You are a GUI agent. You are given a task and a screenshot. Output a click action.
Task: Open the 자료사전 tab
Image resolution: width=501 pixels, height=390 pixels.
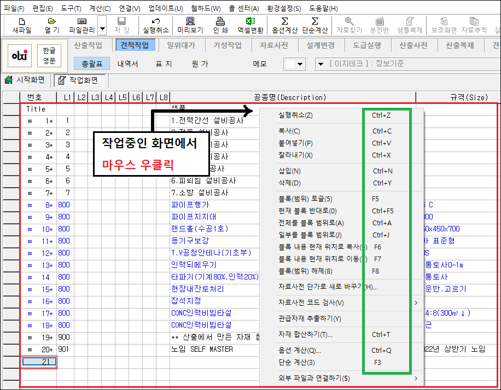click(274, 45)
